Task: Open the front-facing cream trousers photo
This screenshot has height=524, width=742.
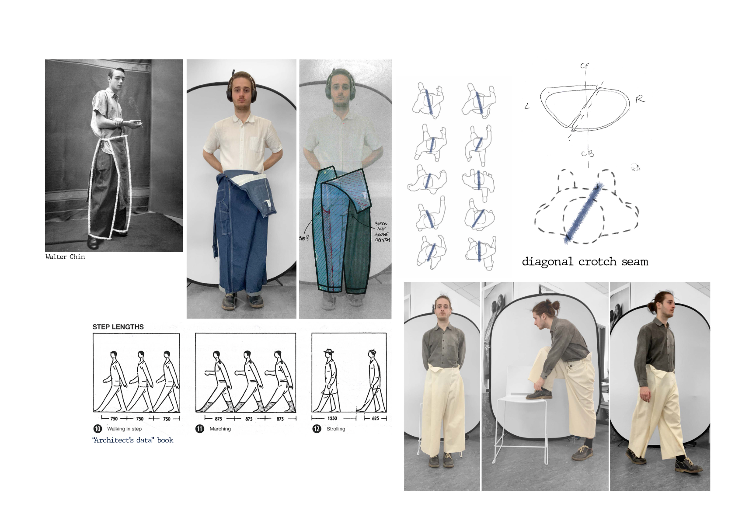Action: pyautogui.click(x=442, y=386)
